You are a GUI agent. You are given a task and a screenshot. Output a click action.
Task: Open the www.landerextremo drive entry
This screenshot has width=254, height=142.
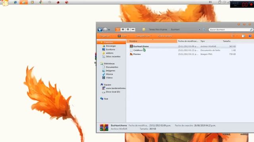click(x=116, y=88)
